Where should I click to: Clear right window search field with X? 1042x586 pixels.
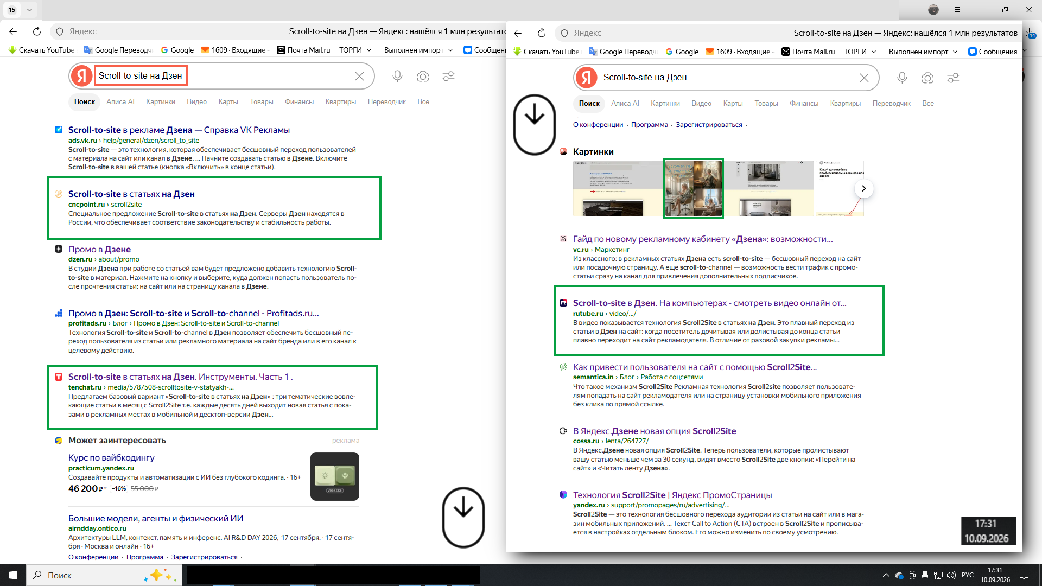tap(864, 78)
